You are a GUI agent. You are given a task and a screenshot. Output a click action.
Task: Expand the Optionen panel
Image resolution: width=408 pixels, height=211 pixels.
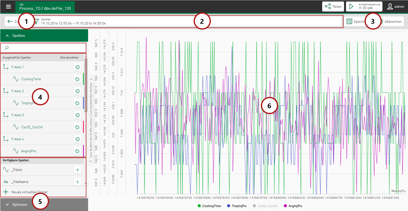point(44,204)
